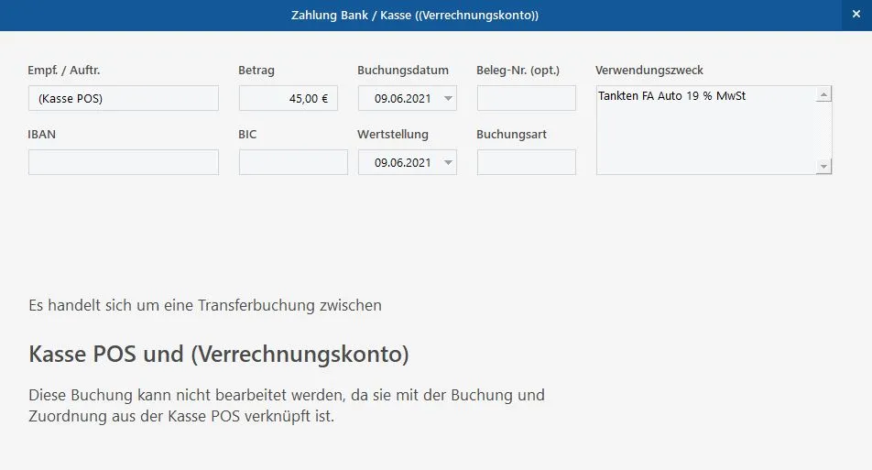Click the Verwendungszweck scrollbar track
Screen dimensions: 872x470
824,130
